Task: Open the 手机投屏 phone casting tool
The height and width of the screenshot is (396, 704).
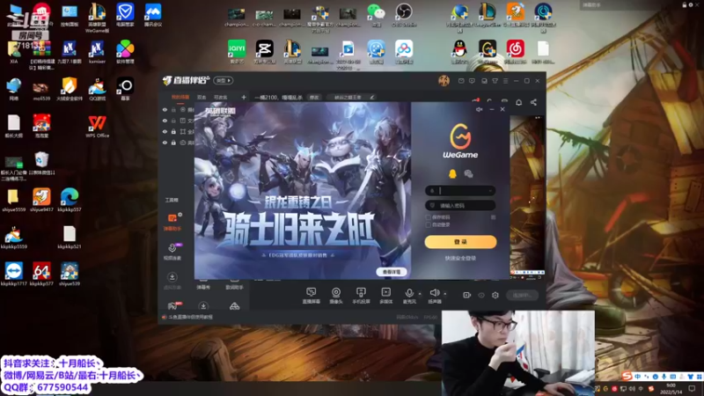Action: coord(361,296)
